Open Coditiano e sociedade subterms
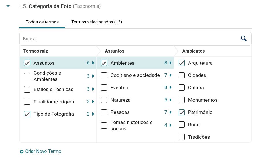The height and width of the screenshot is (159, 258). pos(171,75)
